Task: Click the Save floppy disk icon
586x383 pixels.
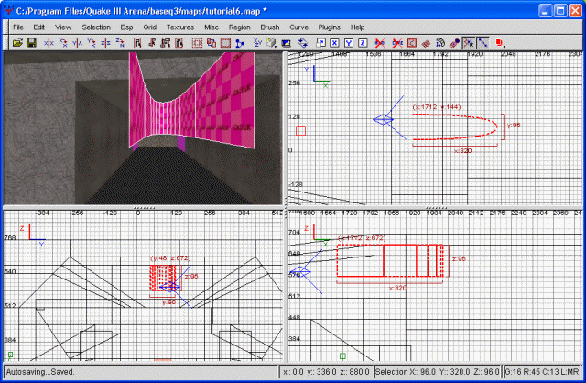Action: 31,43
